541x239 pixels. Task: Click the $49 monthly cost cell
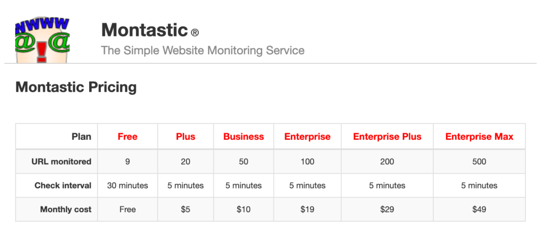point(480,209)
